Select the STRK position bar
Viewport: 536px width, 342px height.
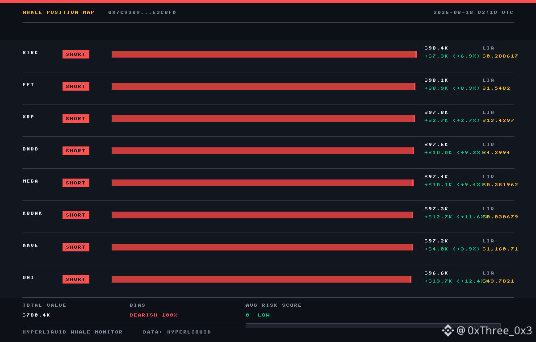coord(264,54)
